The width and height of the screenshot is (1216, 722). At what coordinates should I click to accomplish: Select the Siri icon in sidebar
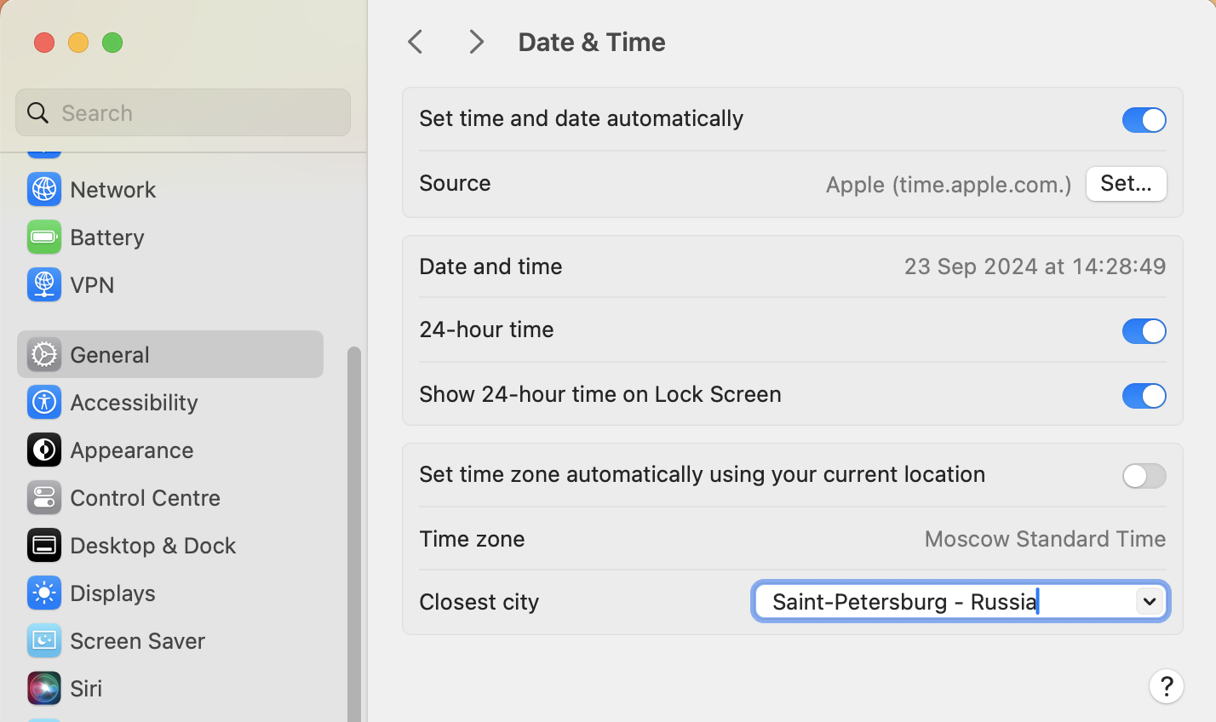tap(43, 689)
